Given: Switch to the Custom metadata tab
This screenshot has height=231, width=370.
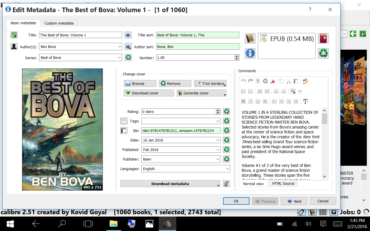Looking at the screenshot, I should click(x=59, y=23).
